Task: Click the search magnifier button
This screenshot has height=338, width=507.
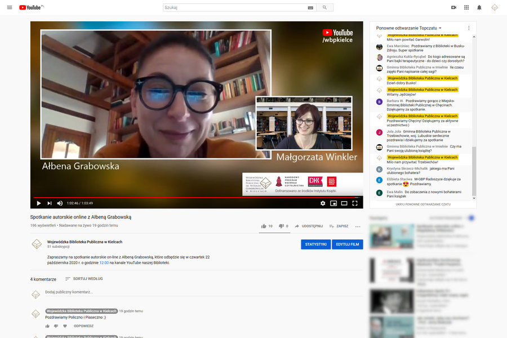Action: pyautogui.click(x=324, y=7)
